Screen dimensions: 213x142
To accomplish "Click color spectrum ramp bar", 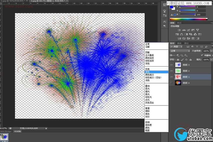I will (x=188, y=19).
